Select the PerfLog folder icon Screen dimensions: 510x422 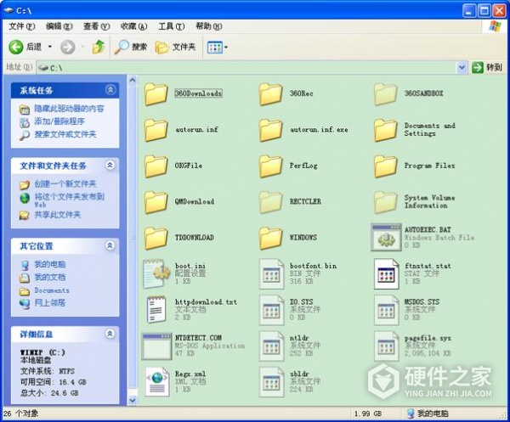click(270, 166)
